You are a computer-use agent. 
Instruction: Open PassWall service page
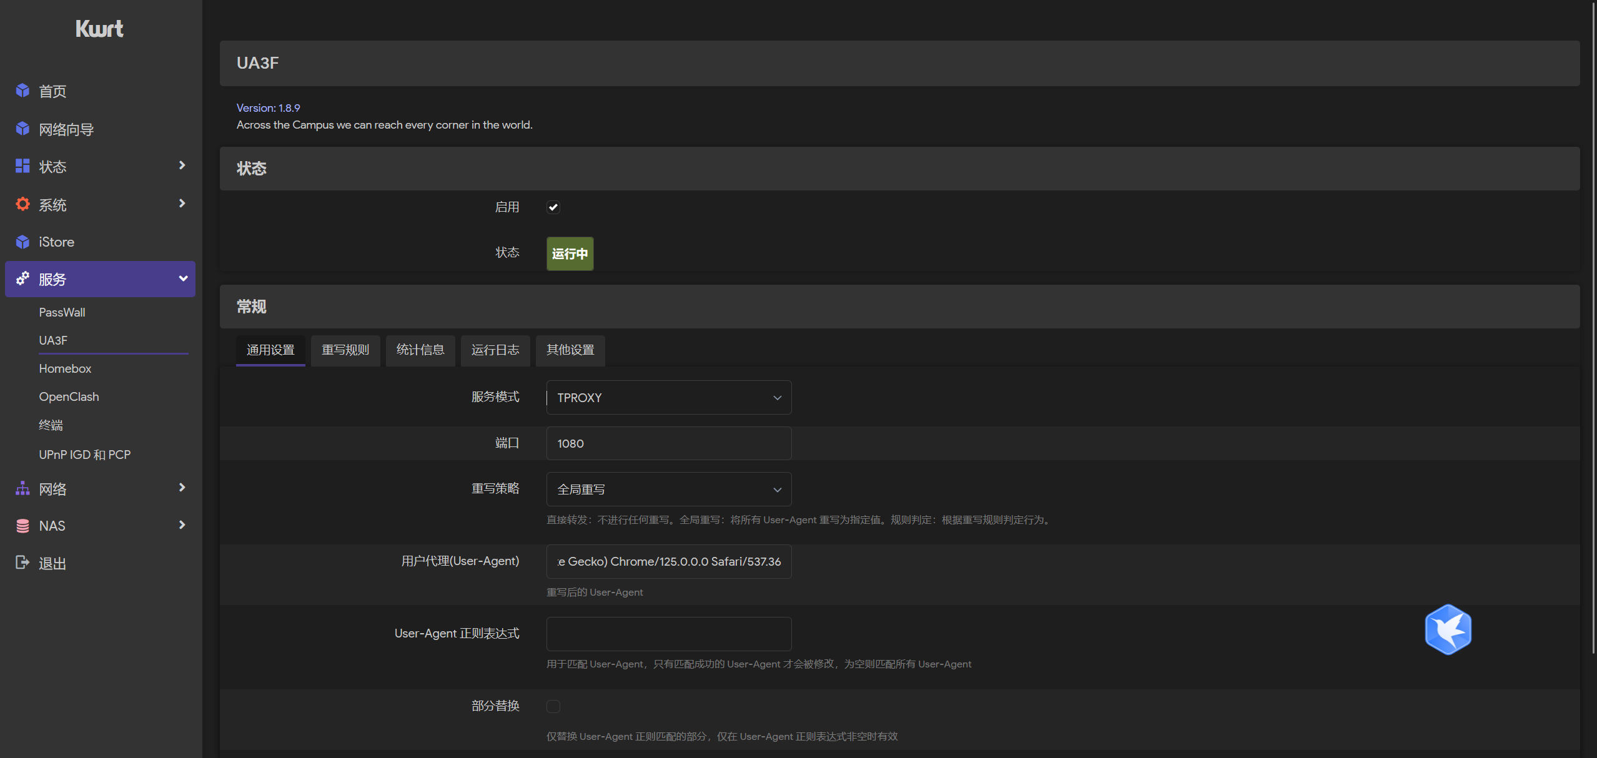(x=62, y=312)
